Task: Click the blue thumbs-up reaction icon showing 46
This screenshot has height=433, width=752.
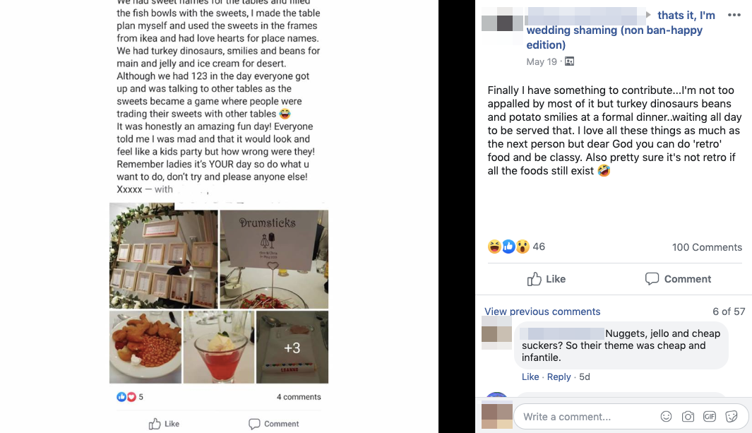Action: point(508,247)
